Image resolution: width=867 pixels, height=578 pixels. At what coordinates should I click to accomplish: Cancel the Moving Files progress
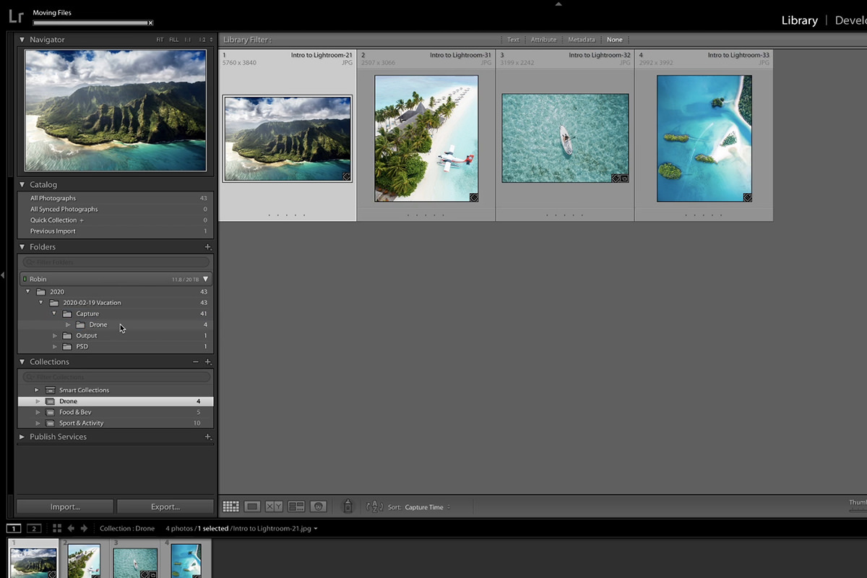(150, 23)
